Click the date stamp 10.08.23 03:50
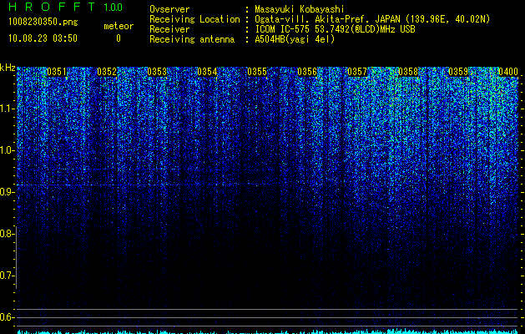This screenshot has width=525, height=334. coord(43,38)
